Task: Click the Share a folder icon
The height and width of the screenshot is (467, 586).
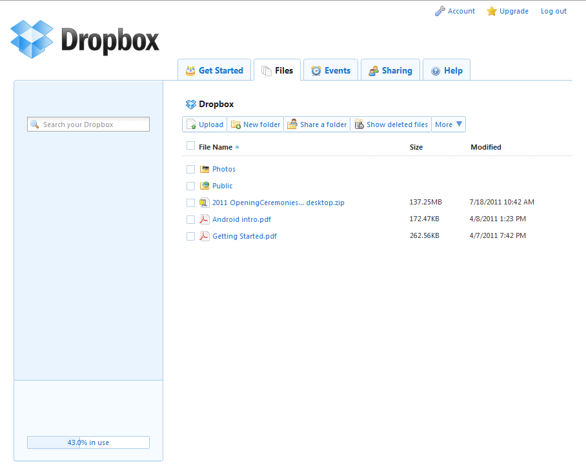Action: tap(292, 124)
